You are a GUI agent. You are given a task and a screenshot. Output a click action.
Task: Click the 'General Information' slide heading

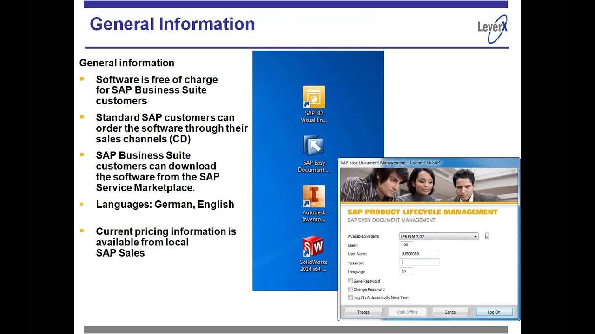172,24
